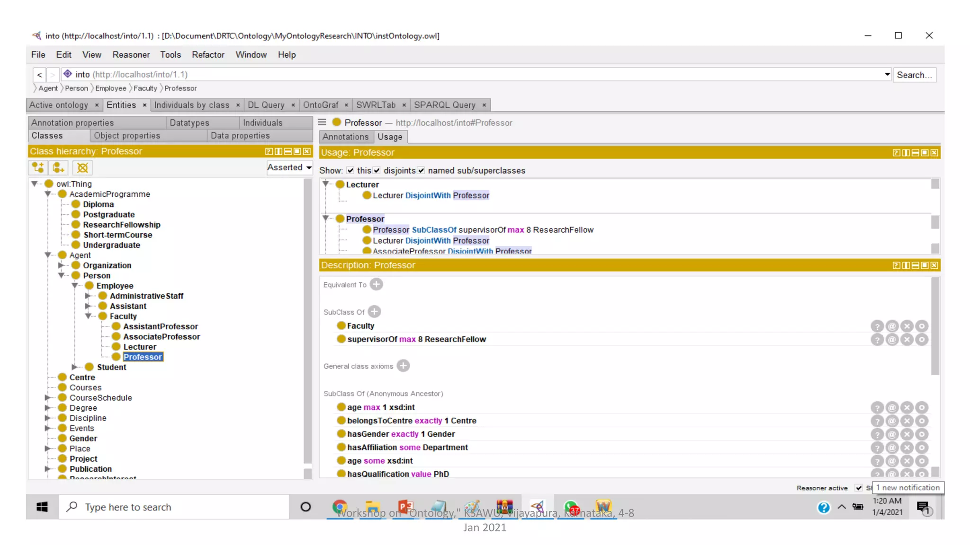The height and width of the screenshot is (545, 970).
Task: Add a General class axiom
Action: (x=403, y=366)
